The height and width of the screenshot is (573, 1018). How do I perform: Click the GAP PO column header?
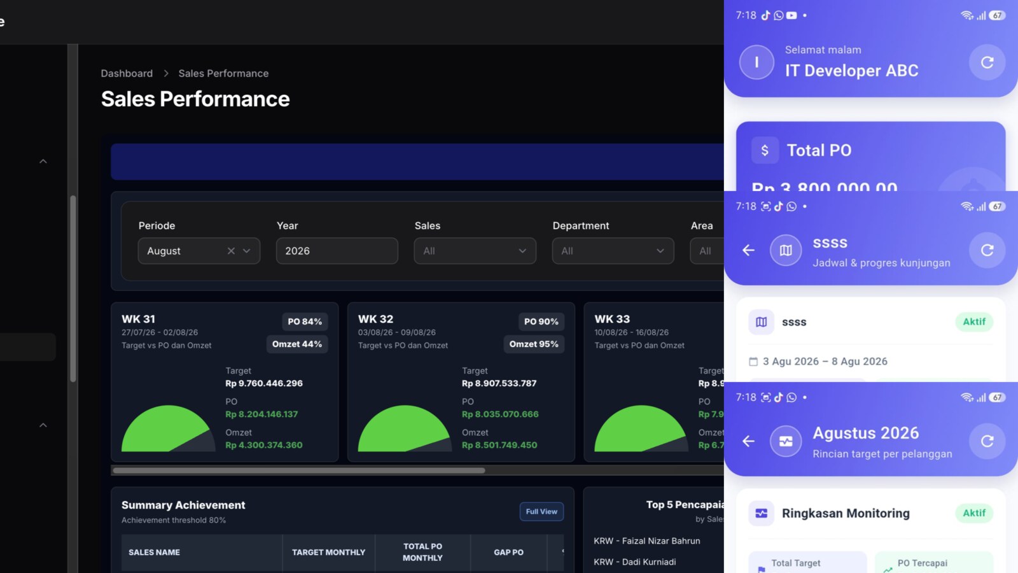[509, 552]
